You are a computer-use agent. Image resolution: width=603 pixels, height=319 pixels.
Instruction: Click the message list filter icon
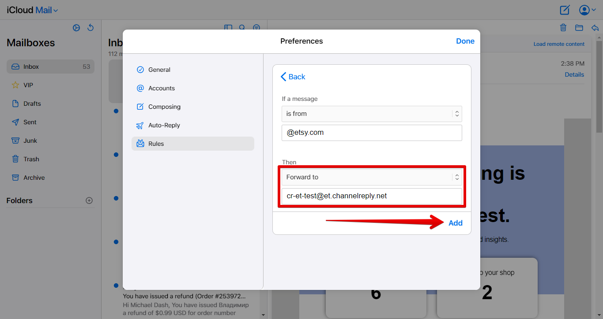256,27
